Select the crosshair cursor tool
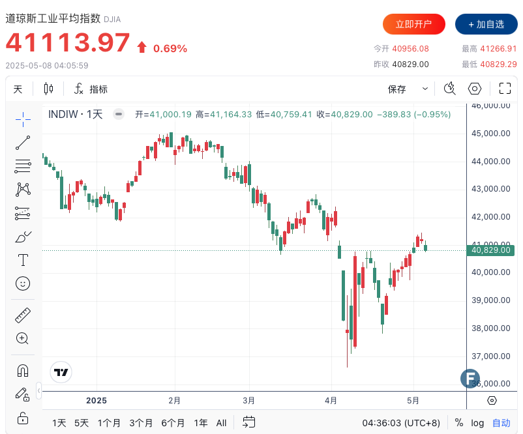Screen dimensions: 523x434 point(23,119)
